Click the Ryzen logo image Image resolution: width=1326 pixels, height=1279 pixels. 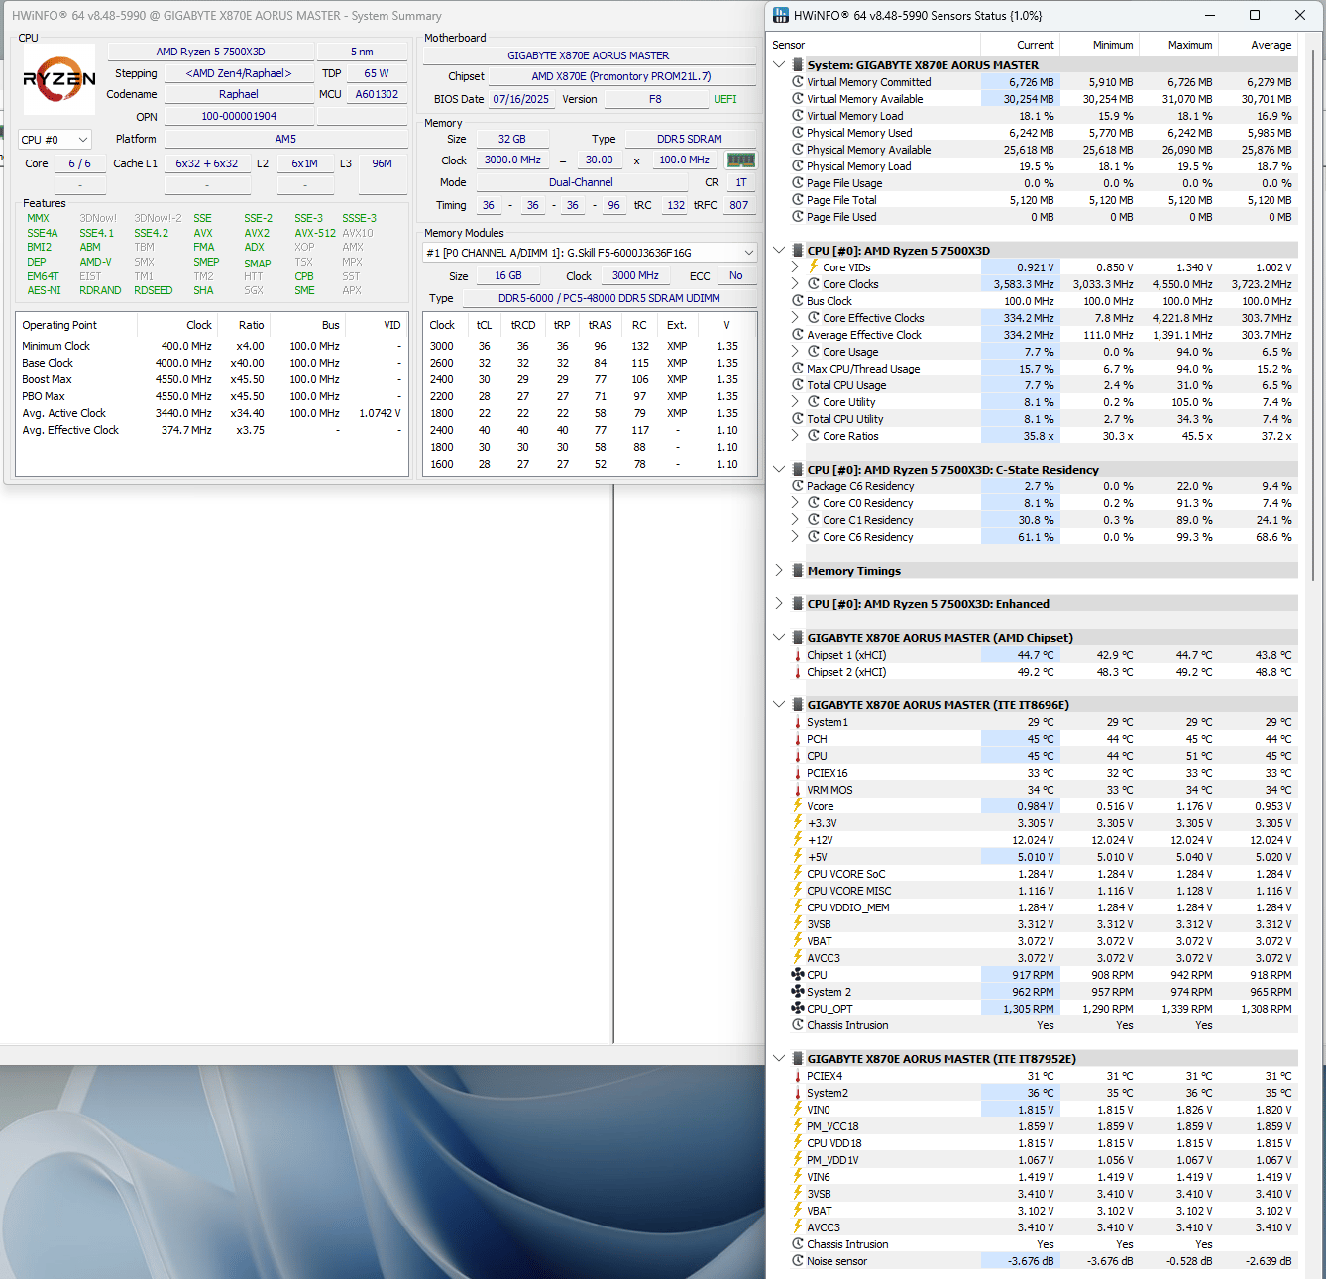pos(59,79)
